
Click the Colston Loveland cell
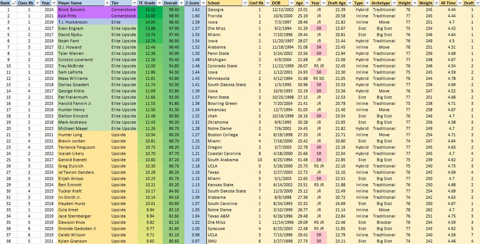(x=83, y=60)
